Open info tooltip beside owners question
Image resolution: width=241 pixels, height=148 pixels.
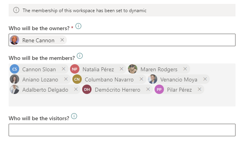coord(78,26)
